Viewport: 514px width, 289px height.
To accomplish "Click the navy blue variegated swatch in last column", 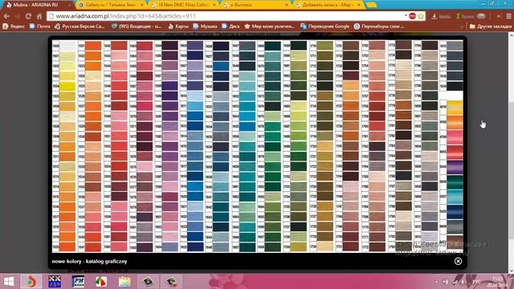I will tap(455, 212).
